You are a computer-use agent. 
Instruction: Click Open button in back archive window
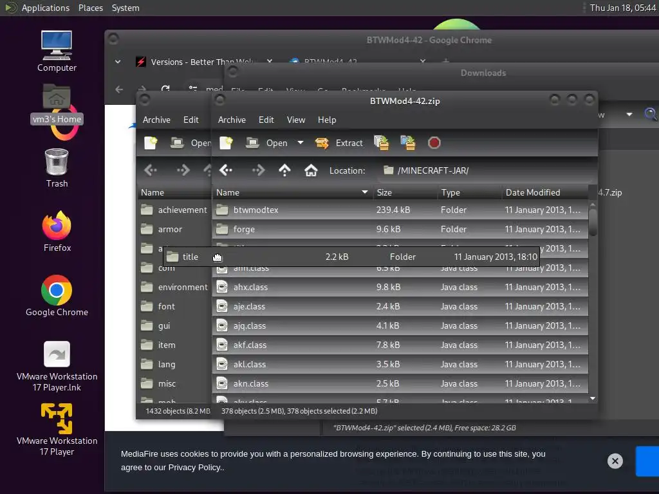click(190, 143)
